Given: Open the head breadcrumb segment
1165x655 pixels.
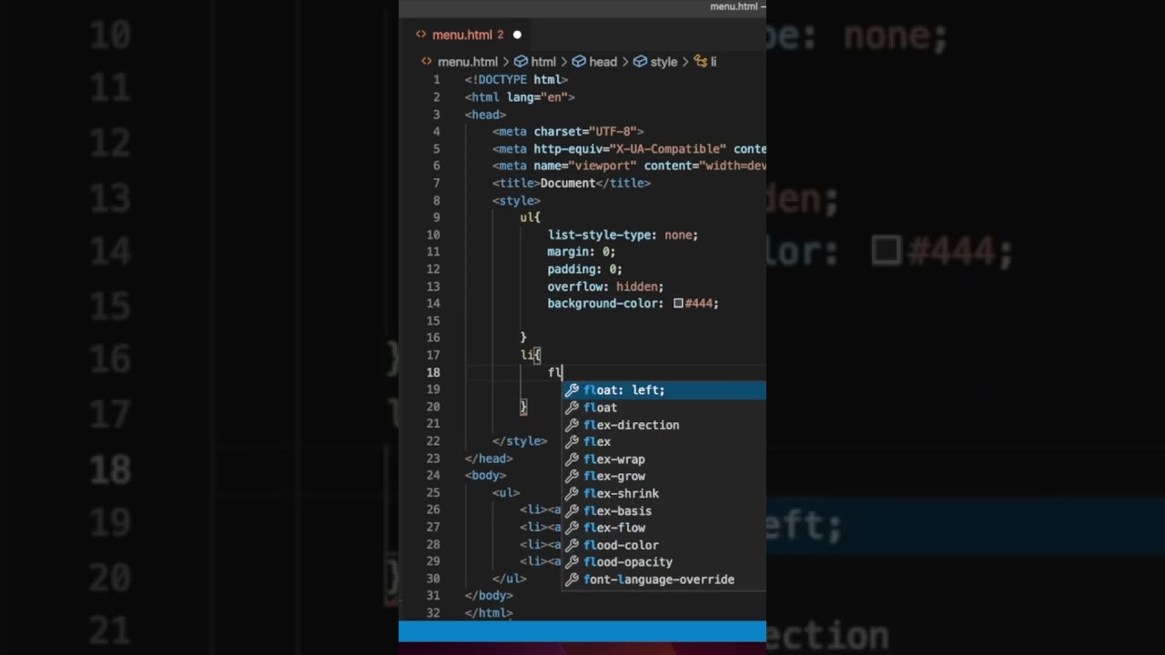Looking at the screenshot, I should 594,62.
